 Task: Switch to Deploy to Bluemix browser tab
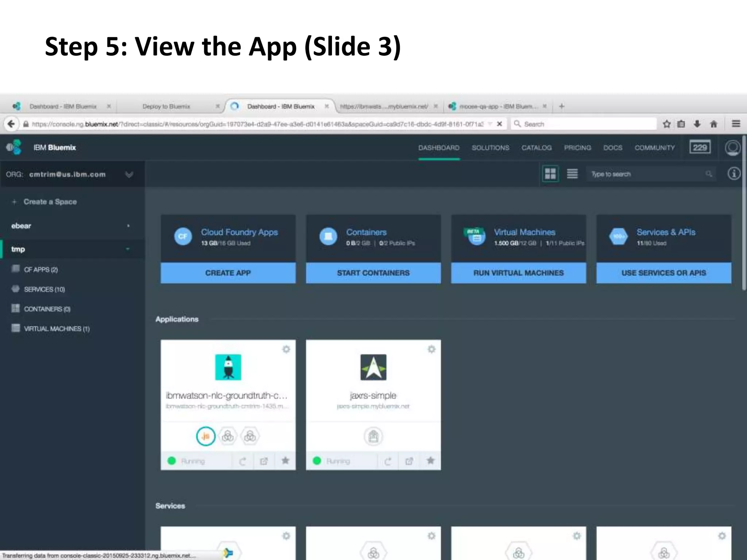click(x=166, y=106)
